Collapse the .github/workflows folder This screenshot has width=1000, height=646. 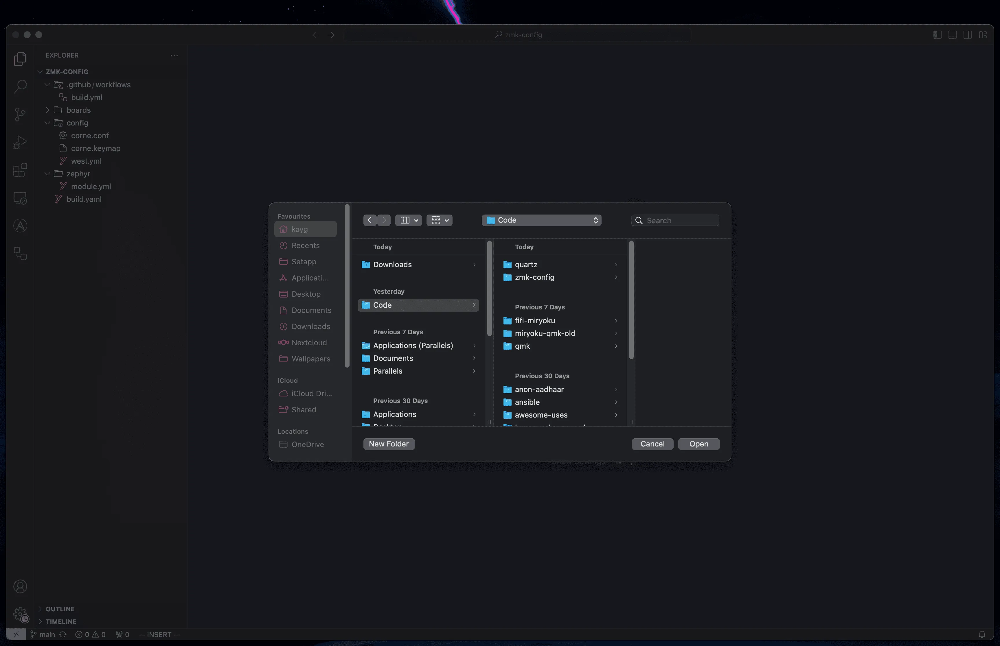47,84
